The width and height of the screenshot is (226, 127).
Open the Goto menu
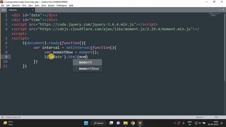point(37,6)
